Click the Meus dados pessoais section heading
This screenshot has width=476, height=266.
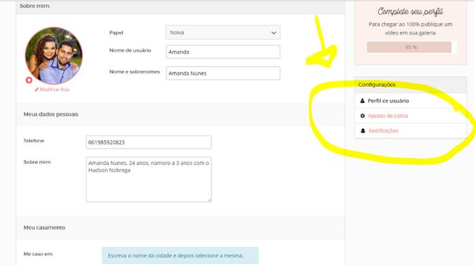coord(51,114)
